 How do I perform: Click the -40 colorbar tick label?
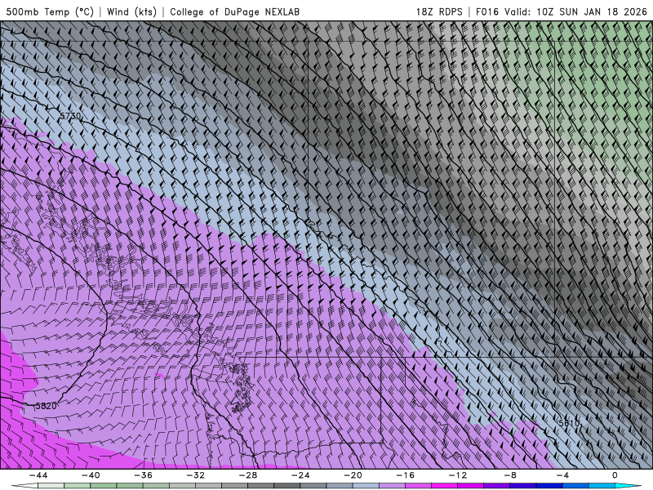coord(91,475)
